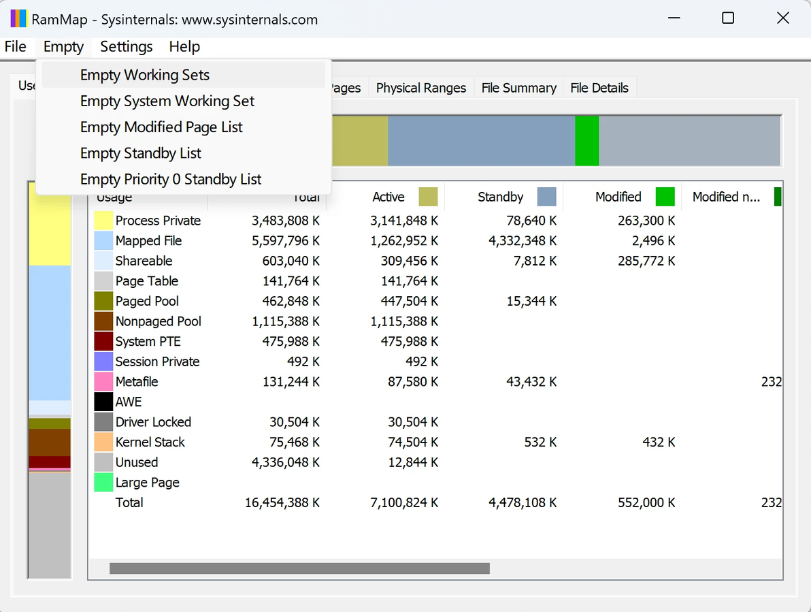Click the yellow Process Private color swatch
Viewport: 811px width, 612px height.
103,221
